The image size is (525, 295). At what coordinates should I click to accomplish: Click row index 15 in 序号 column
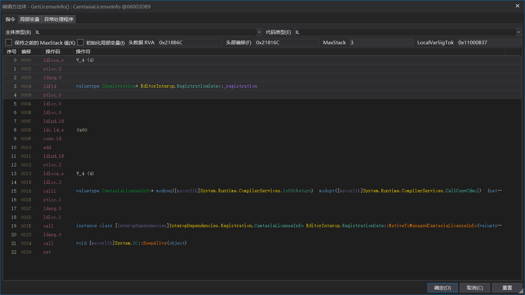pos(14,191)
